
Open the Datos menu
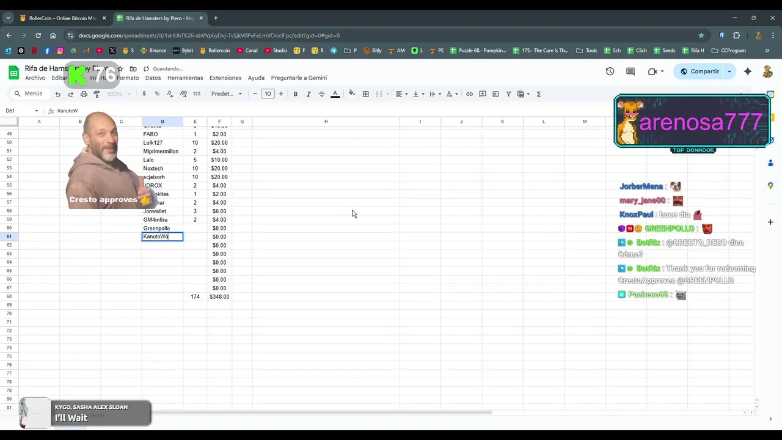click(x=153, y=78)
